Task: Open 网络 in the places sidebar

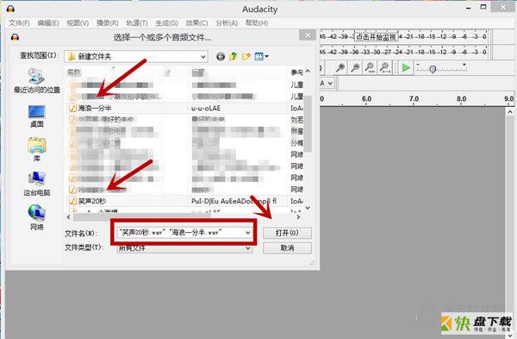Action: tap(36, 217)
